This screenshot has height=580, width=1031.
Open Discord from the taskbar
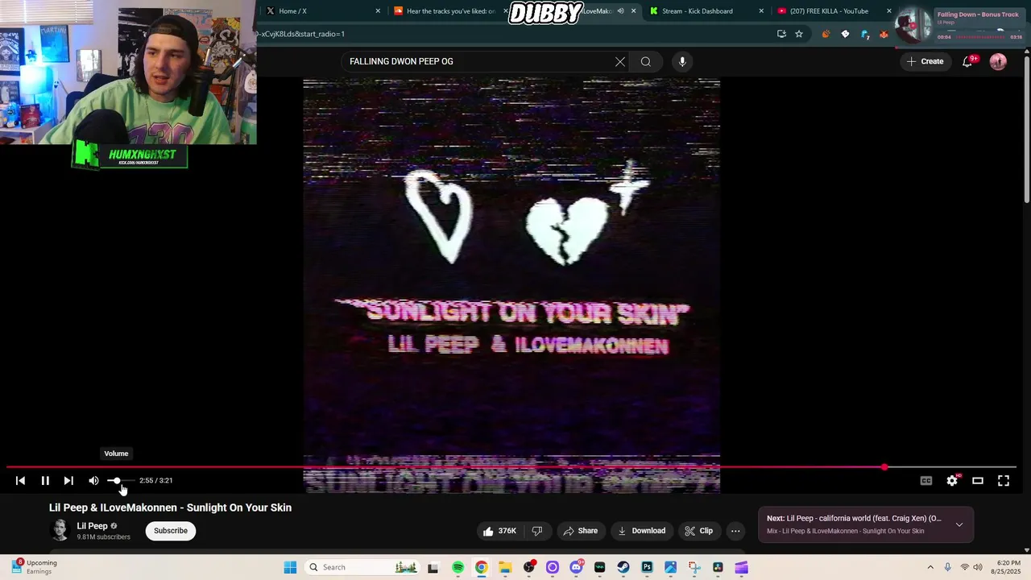pos(576,568)
